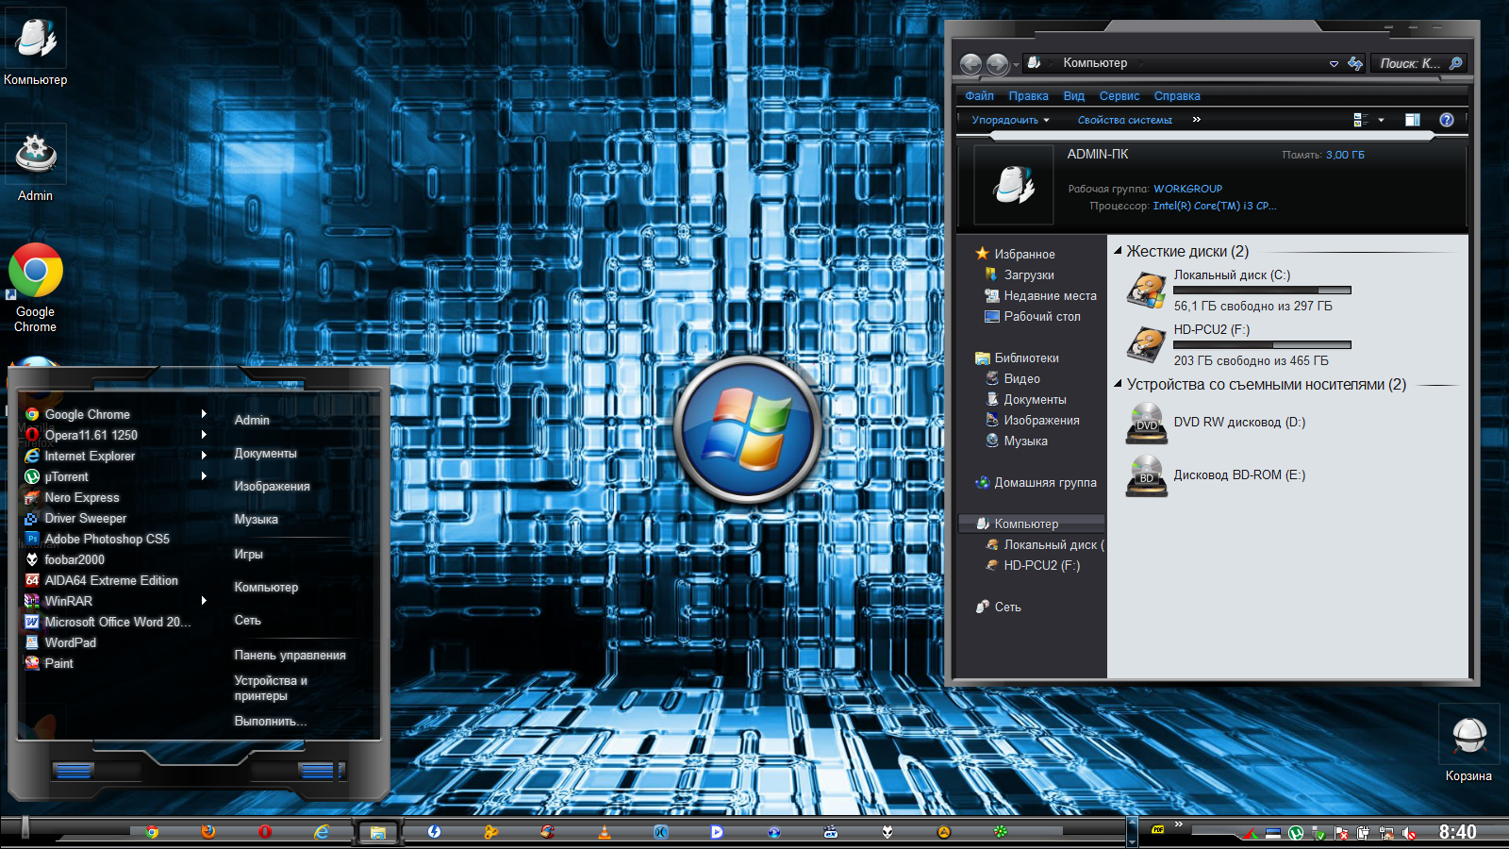Click the refresh icon in address bar

(1355, 63)
